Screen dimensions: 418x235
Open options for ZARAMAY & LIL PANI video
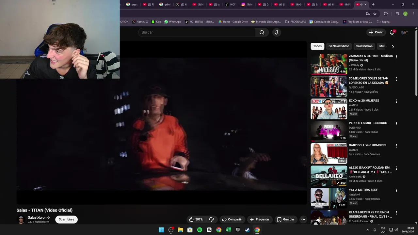[x=396, y=56]
